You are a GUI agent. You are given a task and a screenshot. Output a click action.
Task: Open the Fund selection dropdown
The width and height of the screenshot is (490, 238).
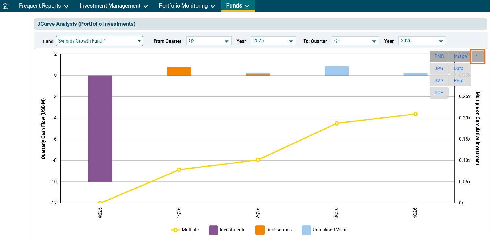tap(99, 41)
